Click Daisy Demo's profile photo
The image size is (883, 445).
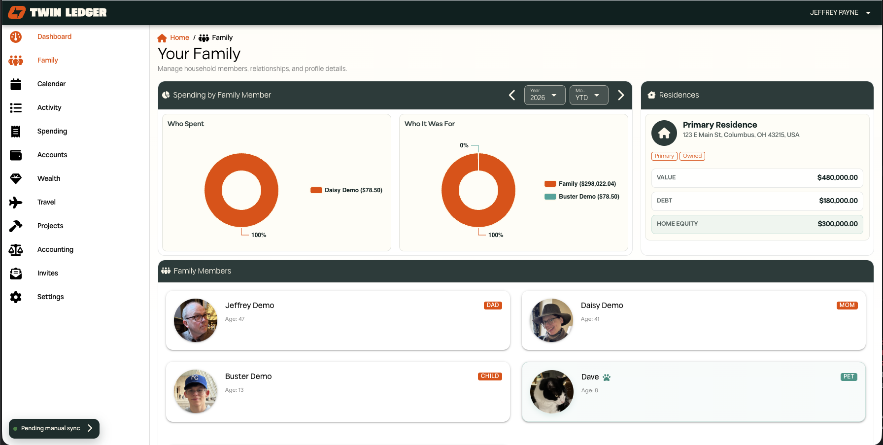(551, 320)
